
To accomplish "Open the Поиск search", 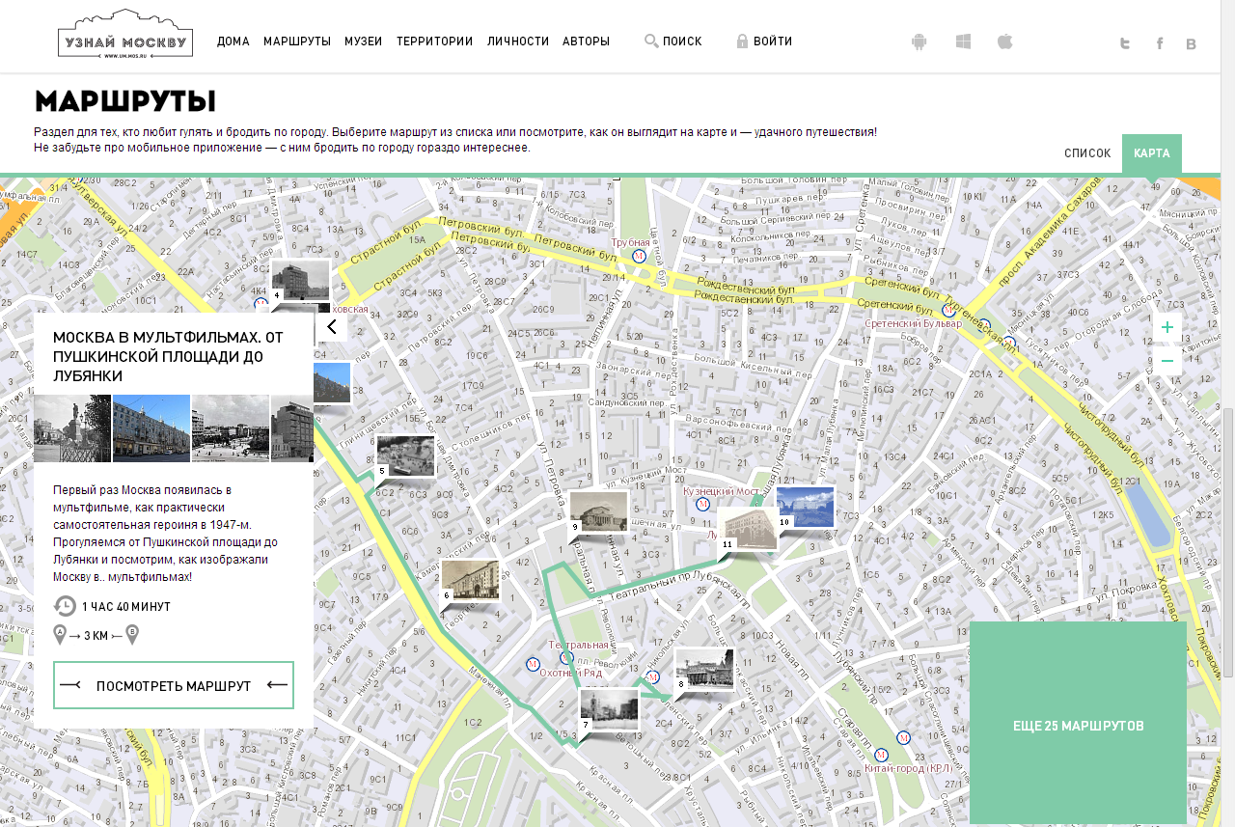I will point(673,41).
